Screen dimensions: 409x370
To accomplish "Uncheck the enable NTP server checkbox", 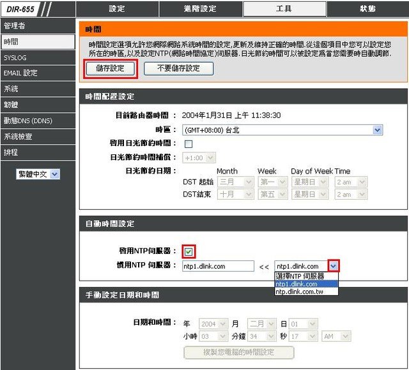I will [189, 251].
